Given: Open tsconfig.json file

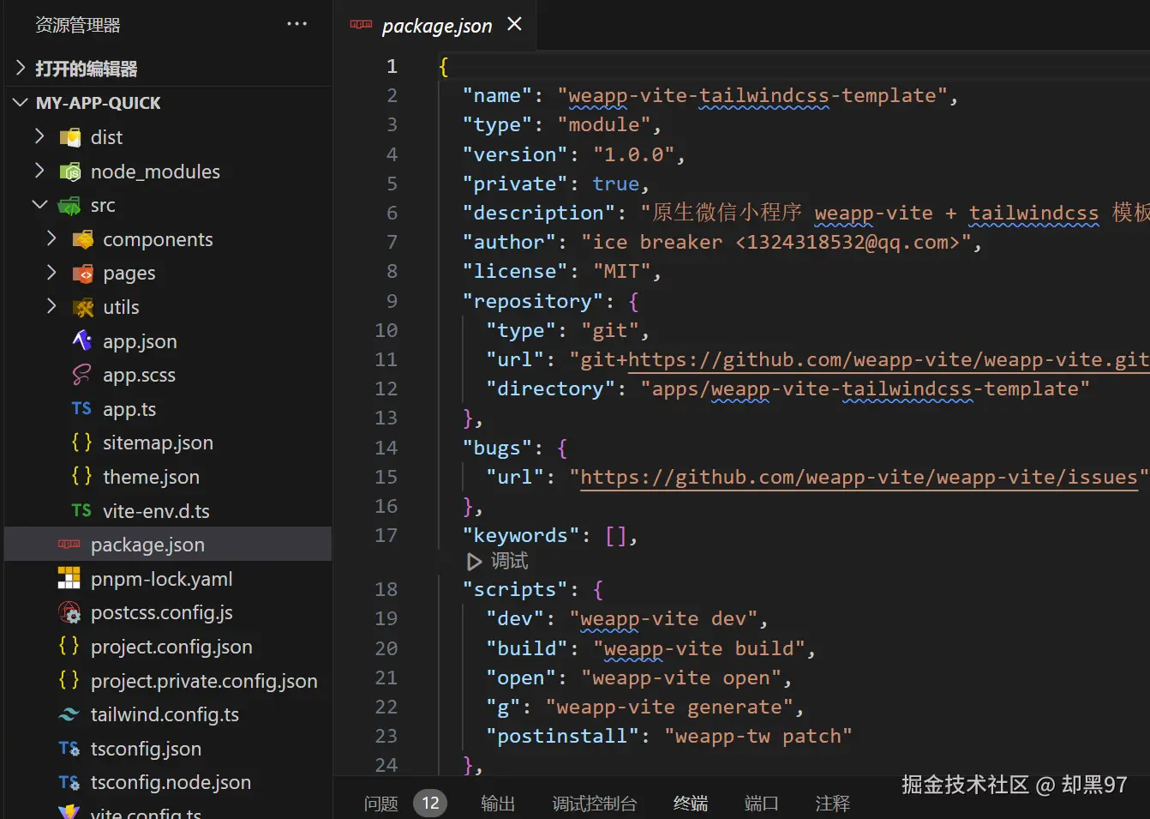Looking at the screenshot, I should [x=146, y=749].
